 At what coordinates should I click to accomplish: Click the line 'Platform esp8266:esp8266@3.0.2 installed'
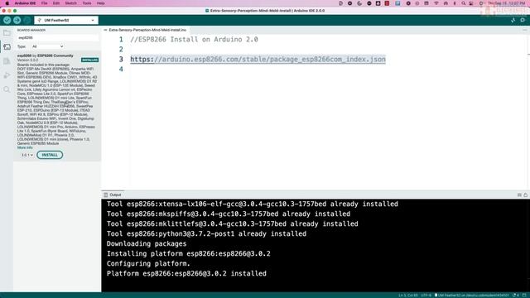tap(186, 274)
